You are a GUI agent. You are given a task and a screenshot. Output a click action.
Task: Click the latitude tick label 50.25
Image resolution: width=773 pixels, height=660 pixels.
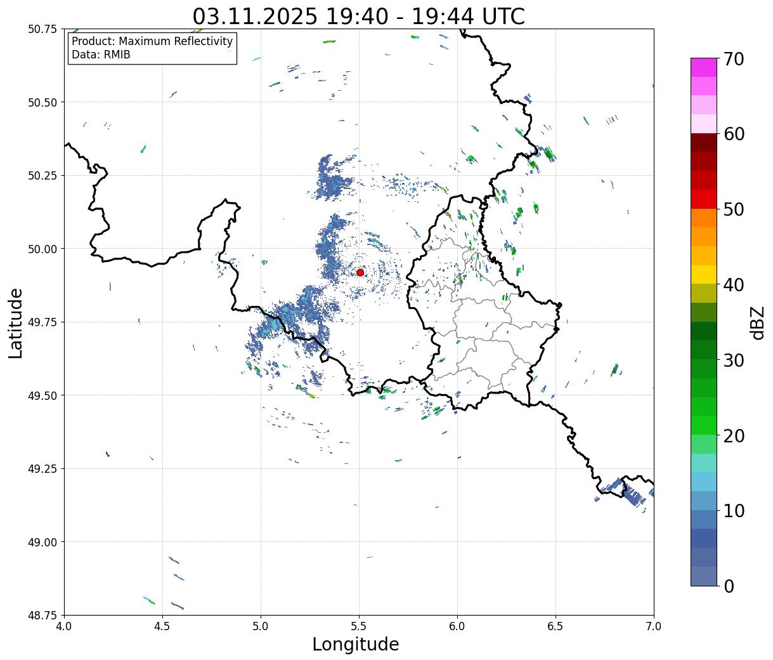(42, 176)
